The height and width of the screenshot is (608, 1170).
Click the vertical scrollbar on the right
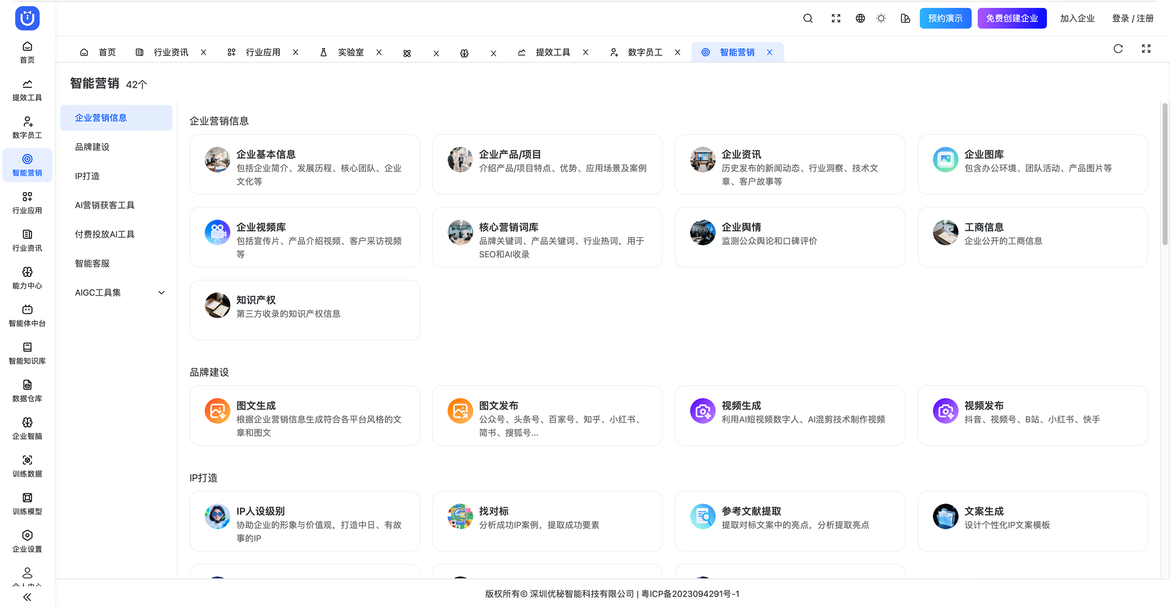pos(1165,175)
